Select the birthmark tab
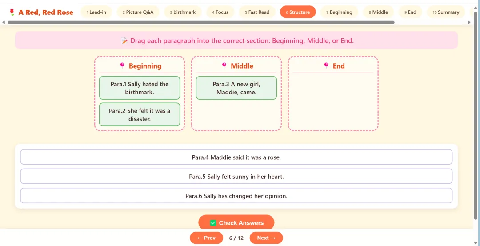The image size is (480, 246). 183,12
